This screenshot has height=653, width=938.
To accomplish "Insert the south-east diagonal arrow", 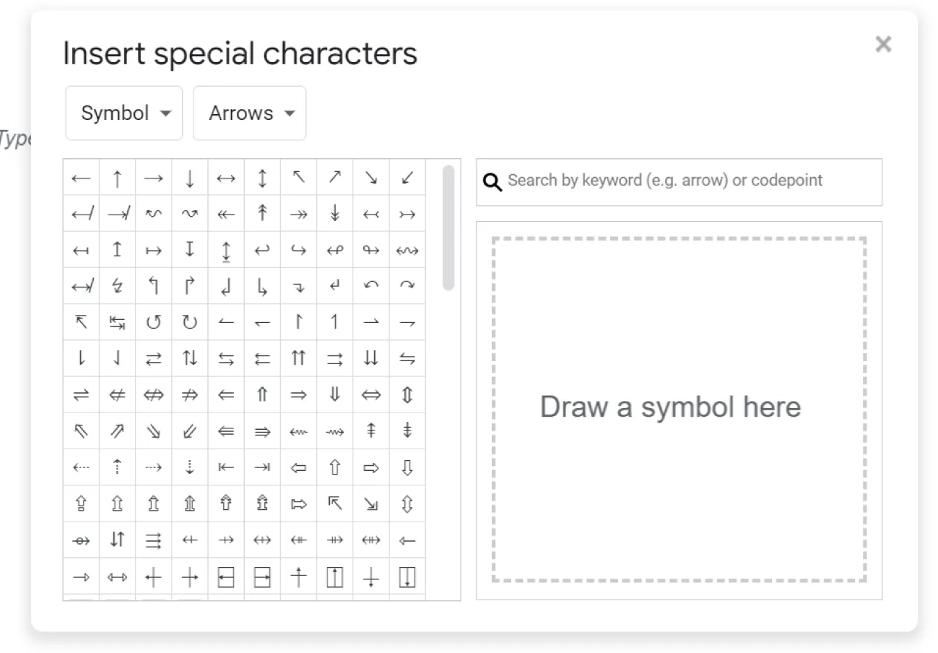I will tap(370, 177).
